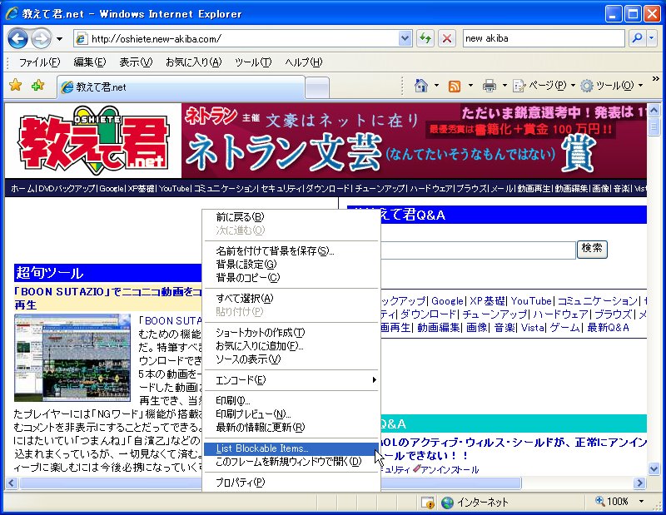The height and width of the screenshot is (515, 666).
Task: Open the お気に入り(A) menu
Action: click(x=193, y=62)
